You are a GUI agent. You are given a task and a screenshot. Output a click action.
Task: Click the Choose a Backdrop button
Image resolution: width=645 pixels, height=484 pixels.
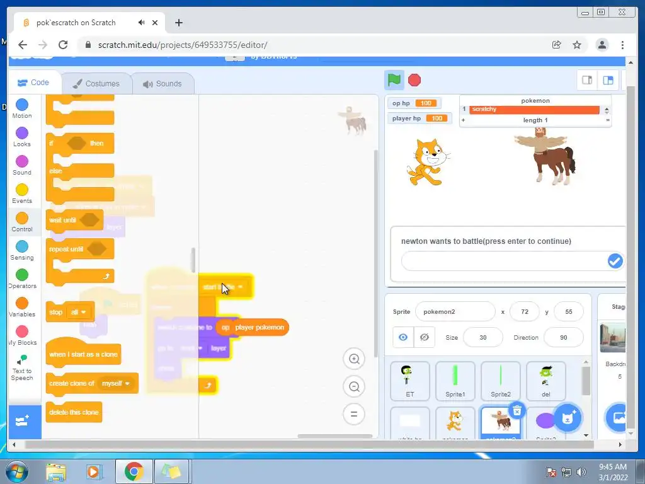(x=617, y=417)
